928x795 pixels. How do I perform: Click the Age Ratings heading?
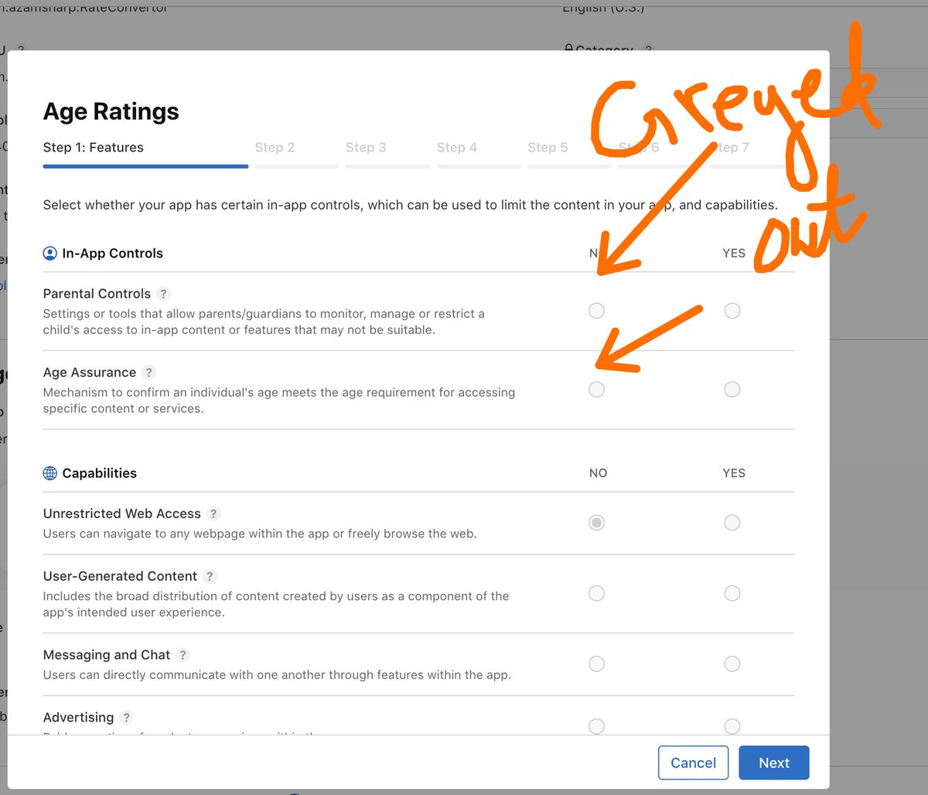pos(111,111)
